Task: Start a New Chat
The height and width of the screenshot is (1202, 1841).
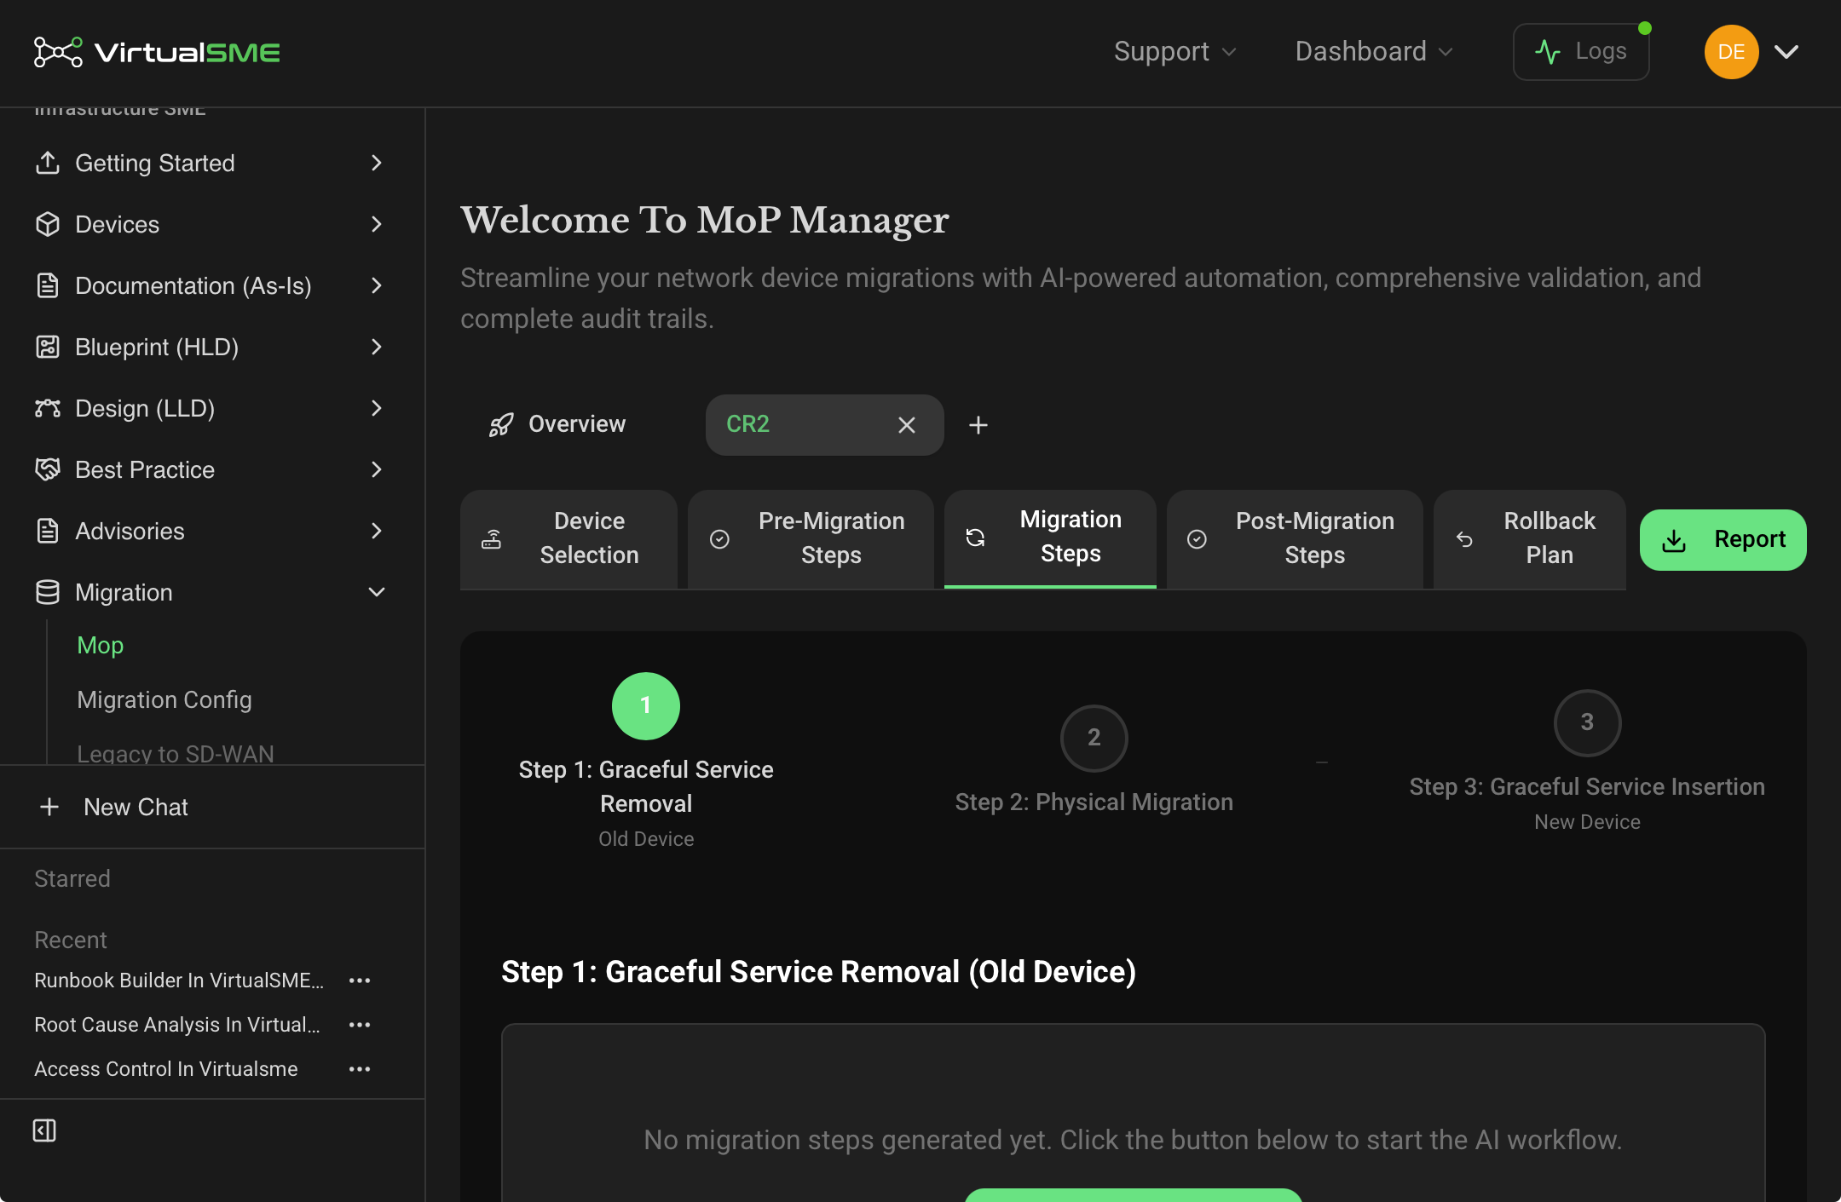Action: (212, 807)
